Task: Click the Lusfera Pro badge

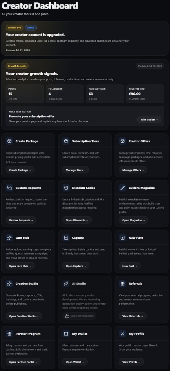Action: (14, 28)
